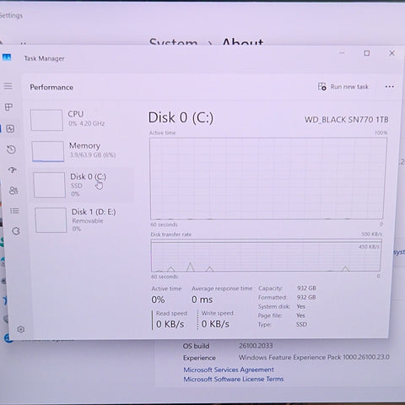Open Microsoft Services Agreement link in Settings
Screen dimensions: 405x405
coord(229,370)
